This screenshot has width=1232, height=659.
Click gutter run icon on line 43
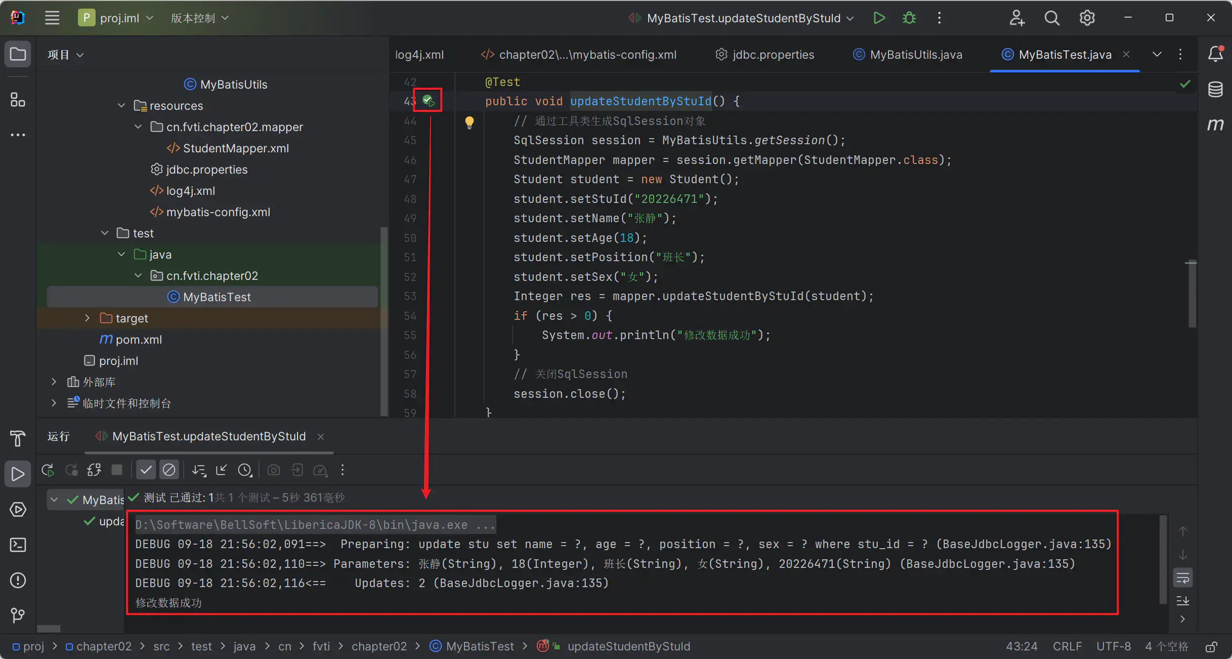(x=428, y=100)
